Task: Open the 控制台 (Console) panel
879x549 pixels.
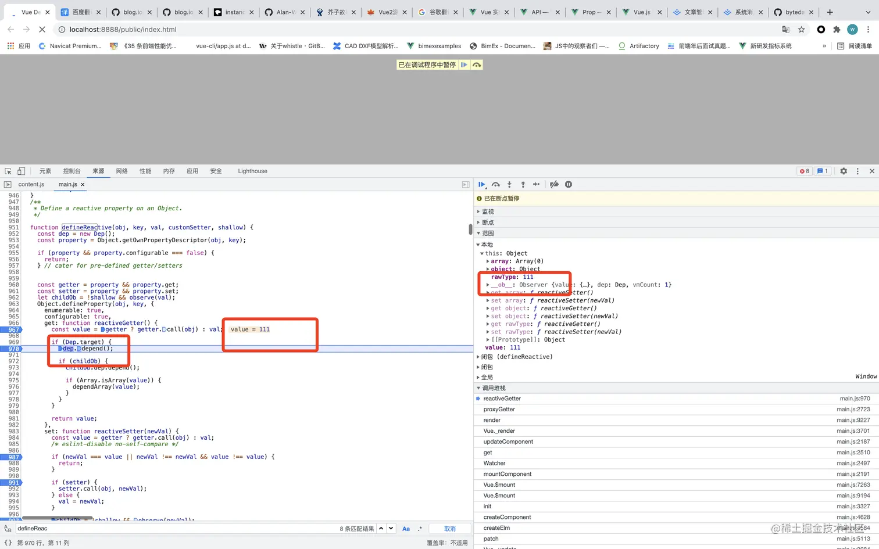Action: click(72, 171)
